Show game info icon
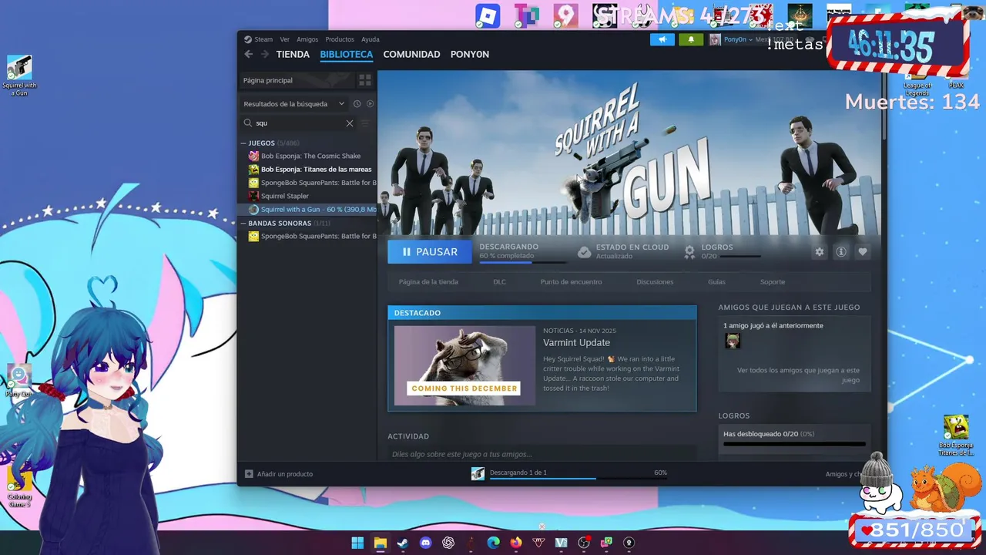The image size is (986, 555). coord(841,252)
